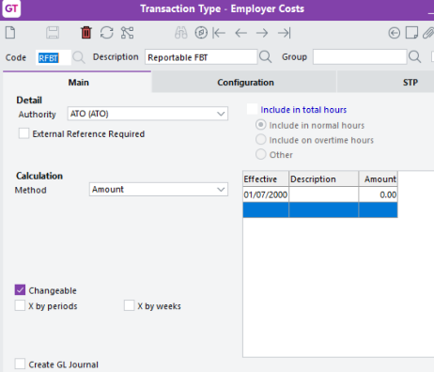Click the Description search magnifier button

click(266, 57)
